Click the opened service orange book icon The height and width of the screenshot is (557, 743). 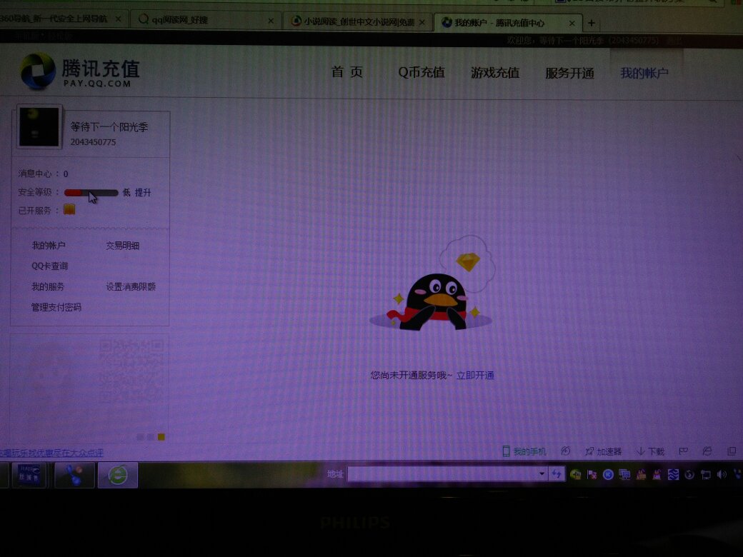point(70,209)
